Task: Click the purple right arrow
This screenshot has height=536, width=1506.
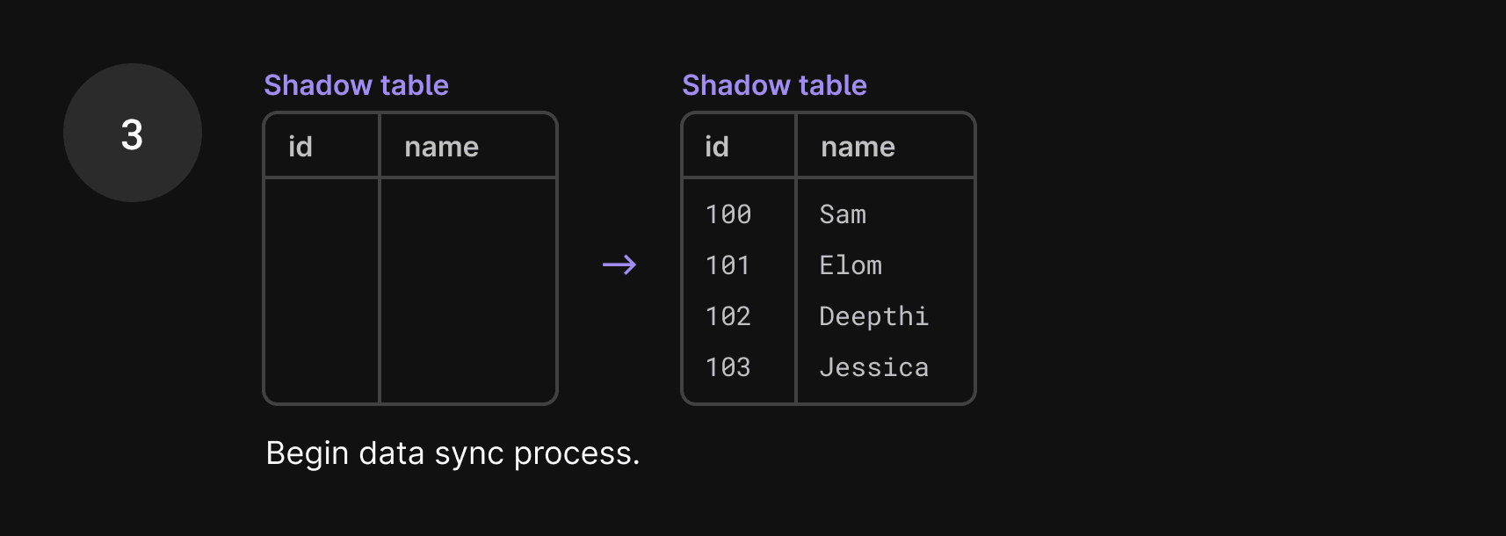Action: pos(619,264)
